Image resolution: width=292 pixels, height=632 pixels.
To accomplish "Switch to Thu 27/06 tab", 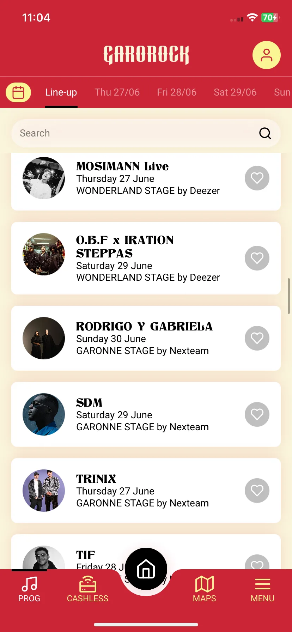I will click(x=117, y=92).
